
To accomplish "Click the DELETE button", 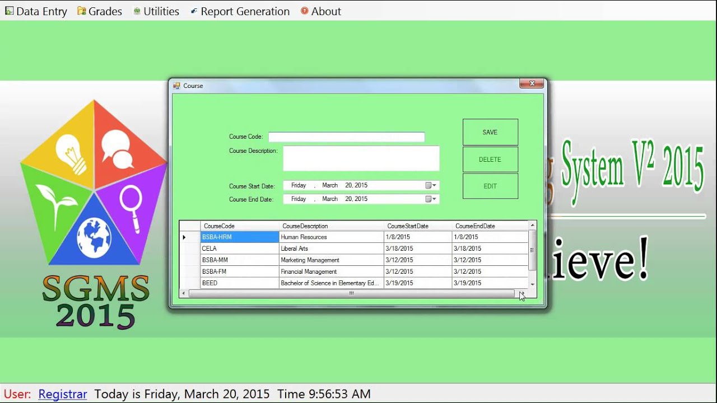I will click(490, 160).
